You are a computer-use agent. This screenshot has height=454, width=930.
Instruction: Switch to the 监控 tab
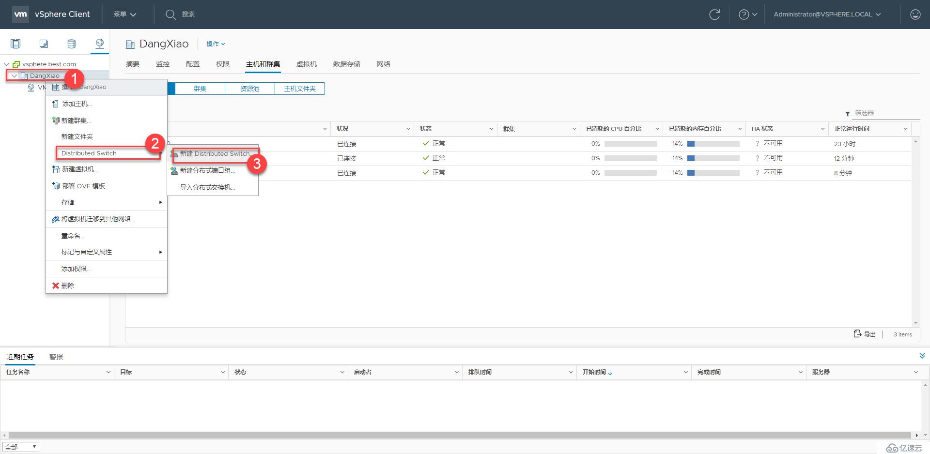coord(163,64)
